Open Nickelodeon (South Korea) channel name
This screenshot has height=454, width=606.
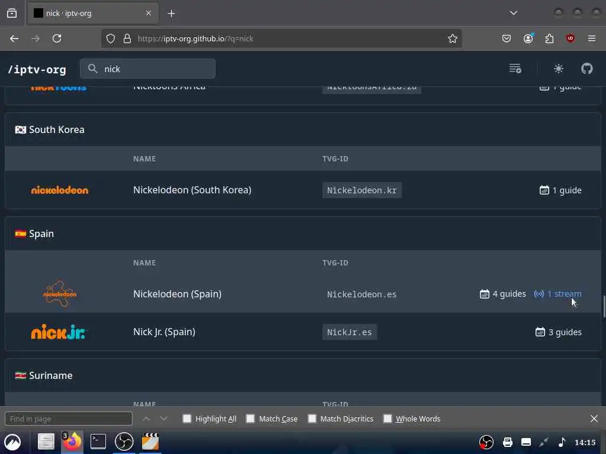(192, 190)
